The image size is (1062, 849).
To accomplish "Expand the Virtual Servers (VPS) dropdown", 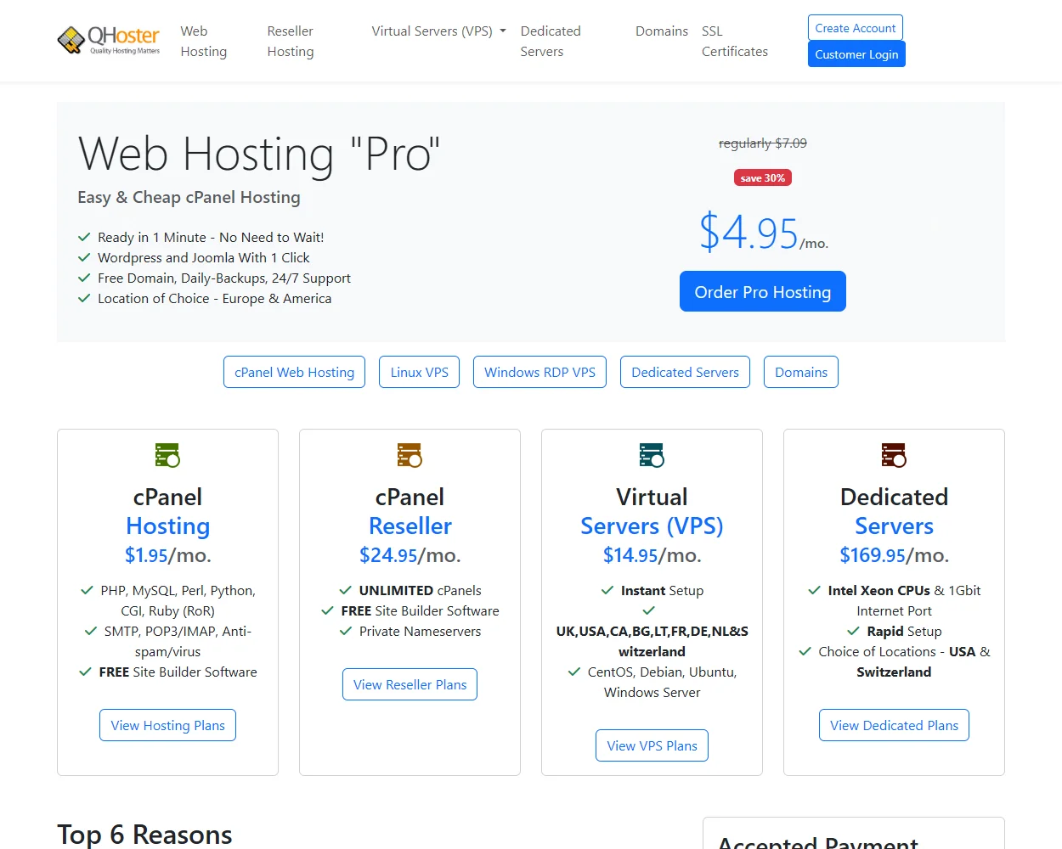I will 438,31.
